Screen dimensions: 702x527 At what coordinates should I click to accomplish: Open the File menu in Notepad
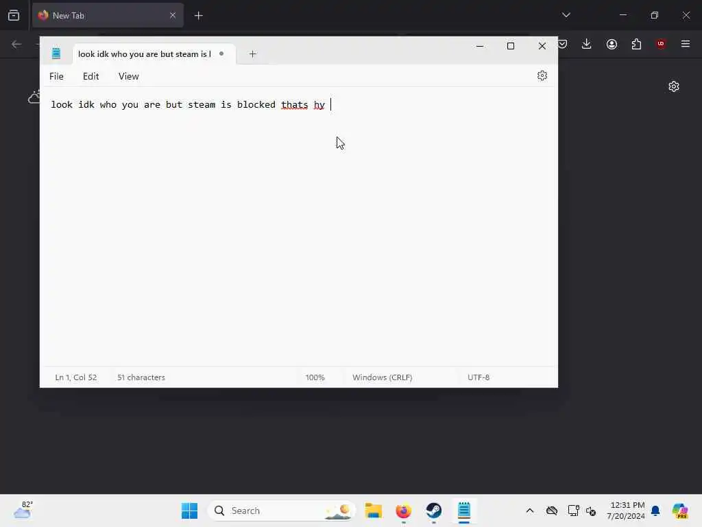(56, 76)
